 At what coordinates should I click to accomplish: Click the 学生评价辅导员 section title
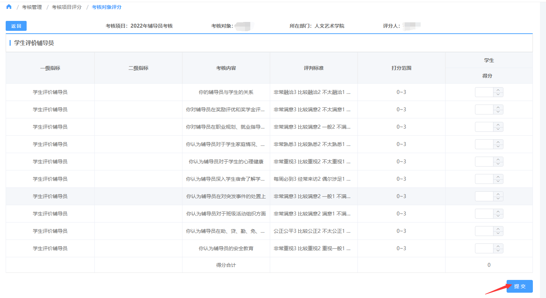coord(34,43)
